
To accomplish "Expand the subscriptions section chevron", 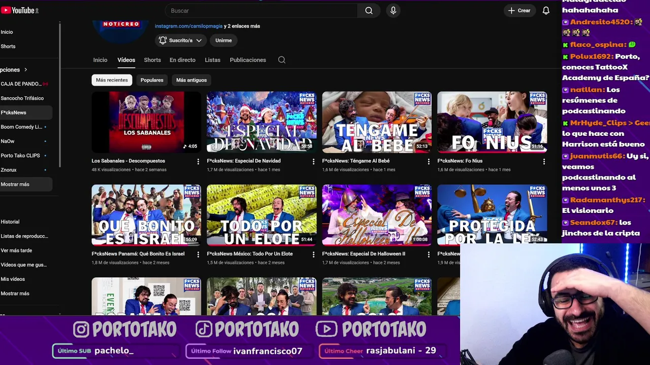I will click(x=25, y=69).
